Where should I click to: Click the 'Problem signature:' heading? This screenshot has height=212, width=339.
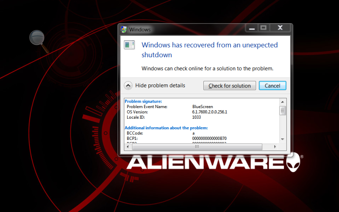(x=143, y=101)
